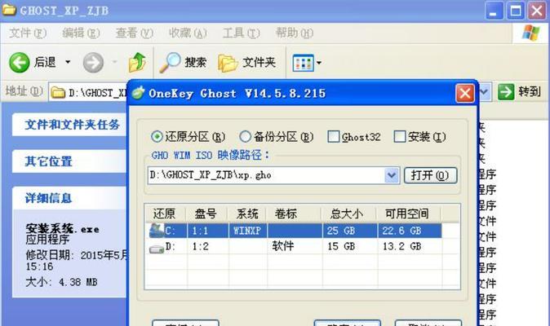Select the C: partition row icon
This screenshot has width=550, height=326.
click(x=157, y=231)
